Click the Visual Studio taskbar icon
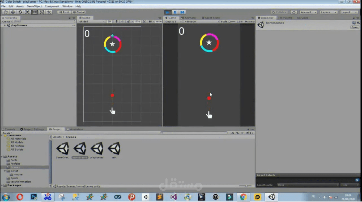Viewport: 362px width, 202px height. point(173,197)
